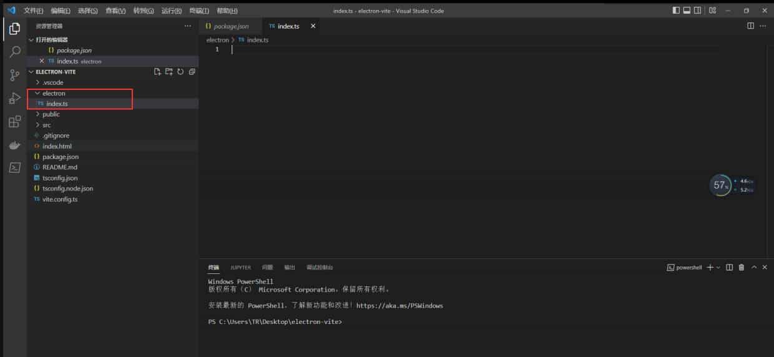Split the editor to the right
The width and height of the screenshot is (774, 357).
click(x=751, y=26)
